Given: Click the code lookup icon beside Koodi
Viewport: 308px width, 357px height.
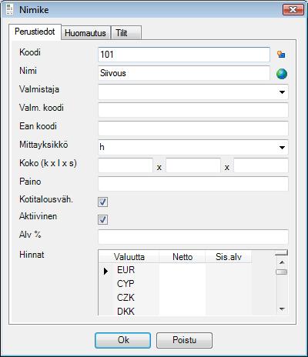Looking at the screenshot, I should click(281, 55).
